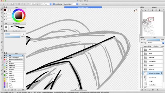Select the Hand tool in left toolbar
The height and width of the screenshot is (93, 165).
pyautogui.click(x=2, y=74)
